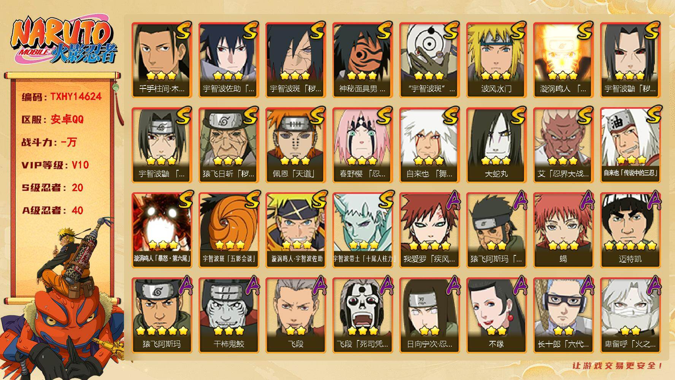675x380 pixels.
Task: Click the VIP等级 V10 label
Action: tap(55, 165)
